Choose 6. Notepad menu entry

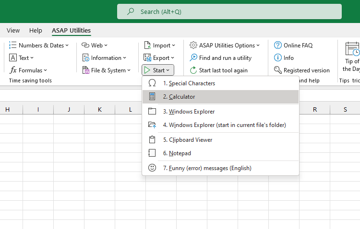220,153
